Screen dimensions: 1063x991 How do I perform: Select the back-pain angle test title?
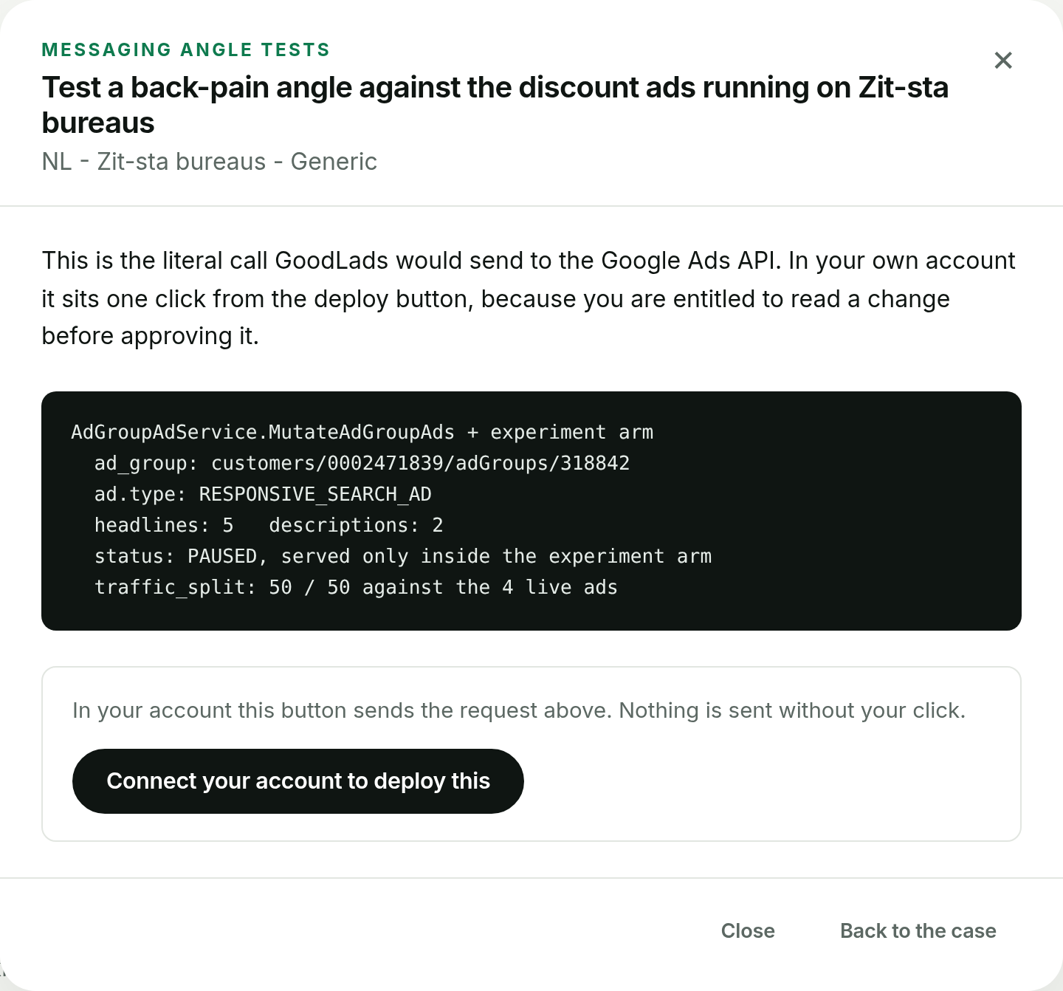pos(495,105)
